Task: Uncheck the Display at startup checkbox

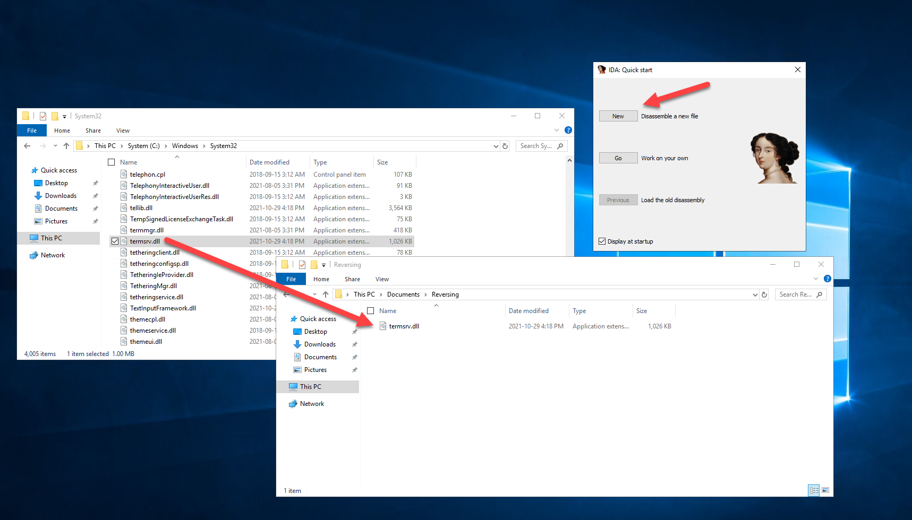Action: [602, 241]
